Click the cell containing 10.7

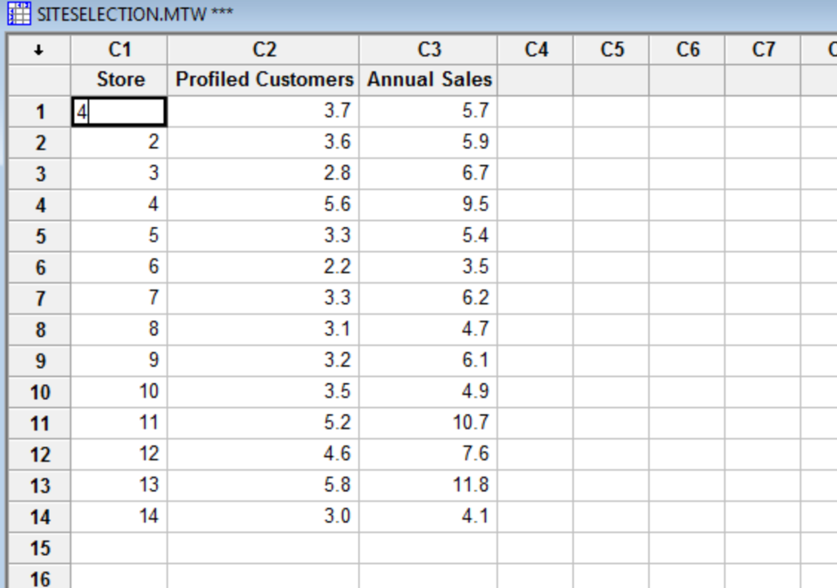pos(428,422)
